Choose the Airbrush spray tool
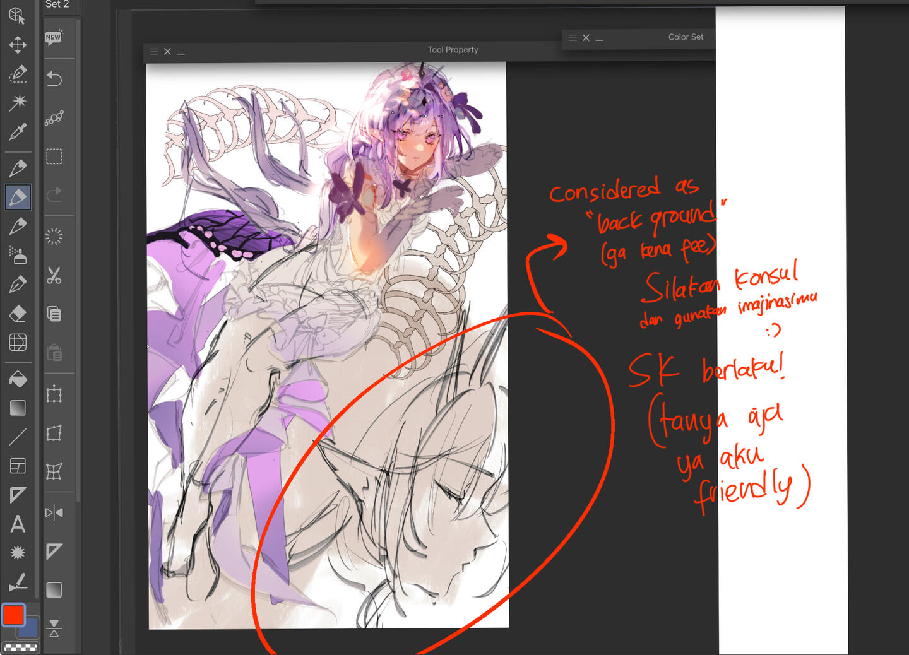This screenshot has width=909, height=655. (x=18, y=255)
